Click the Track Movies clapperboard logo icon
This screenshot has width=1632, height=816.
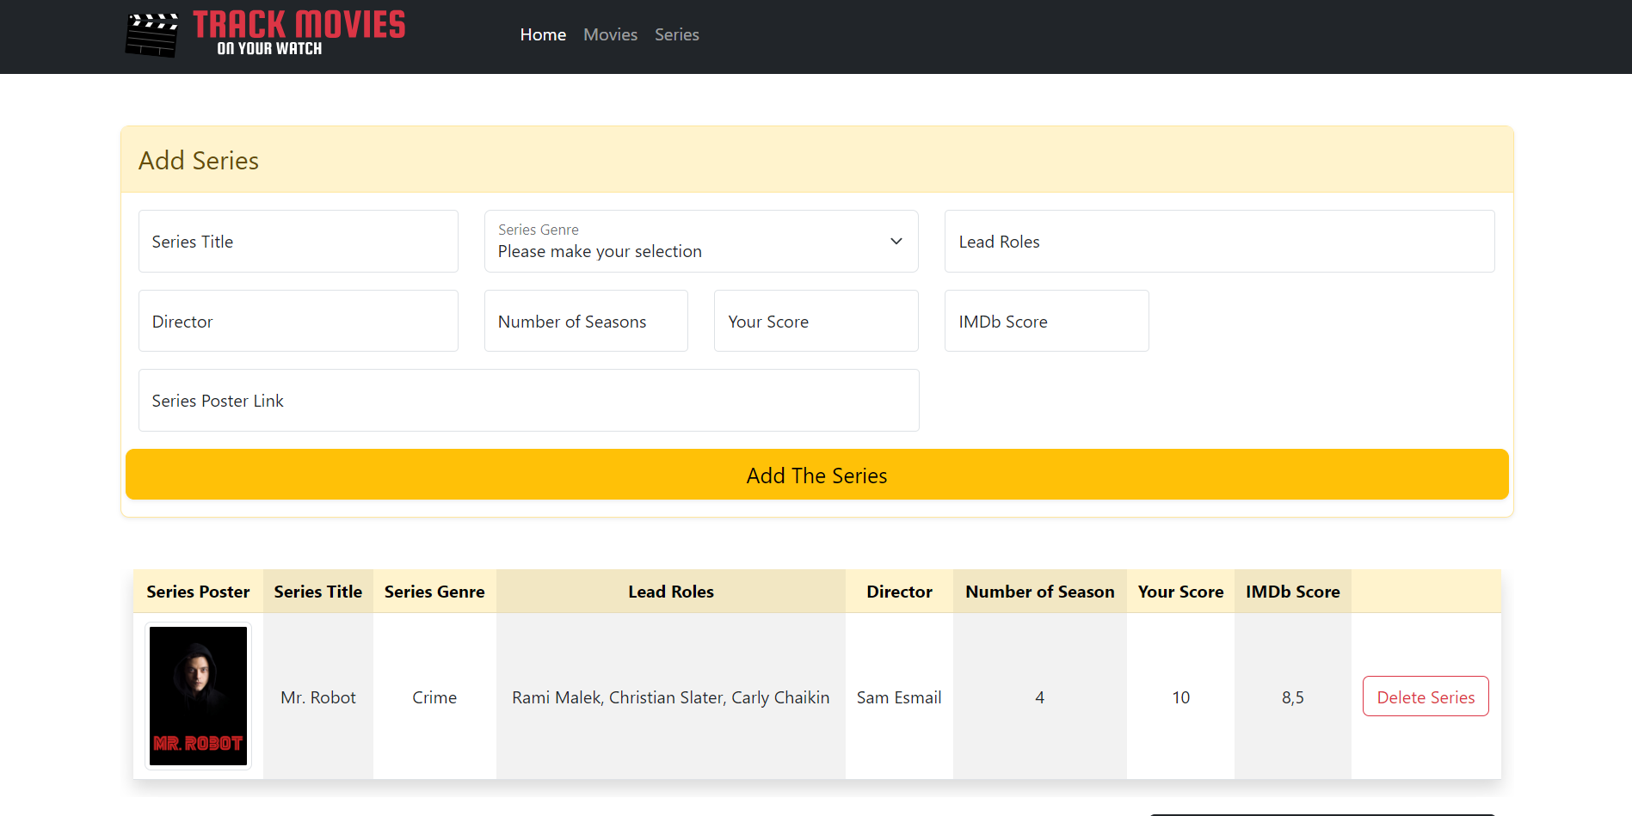[x=151, y=35]
